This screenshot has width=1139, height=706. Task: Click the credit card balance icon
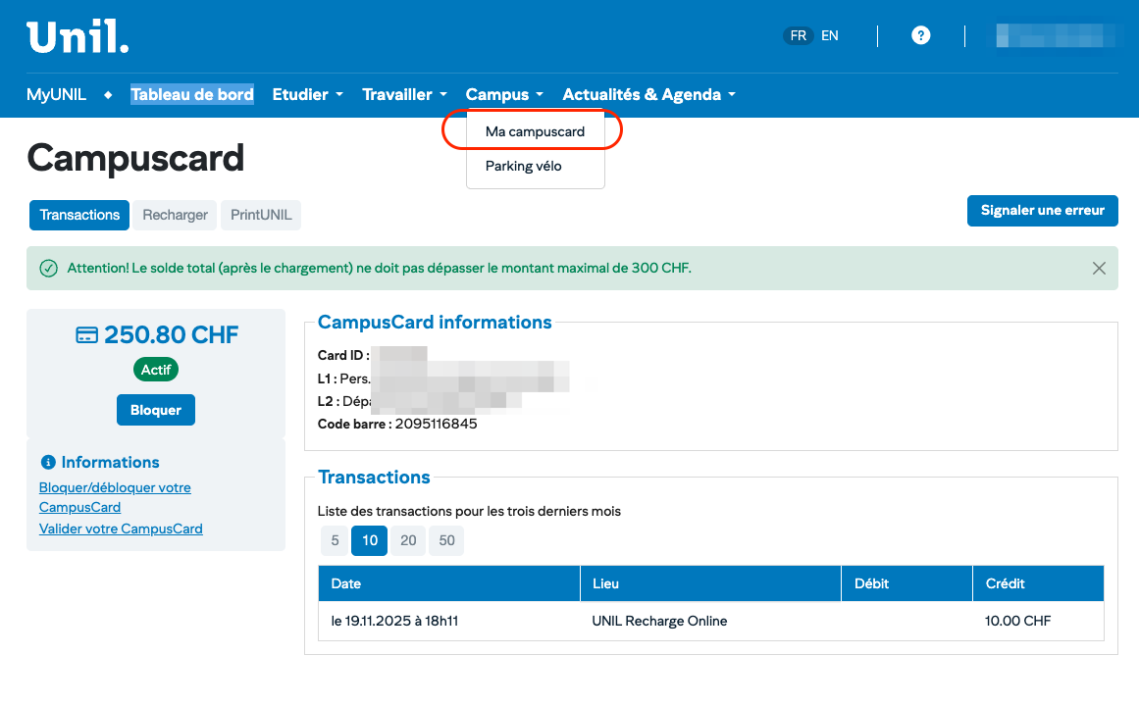tap(86, 335)
